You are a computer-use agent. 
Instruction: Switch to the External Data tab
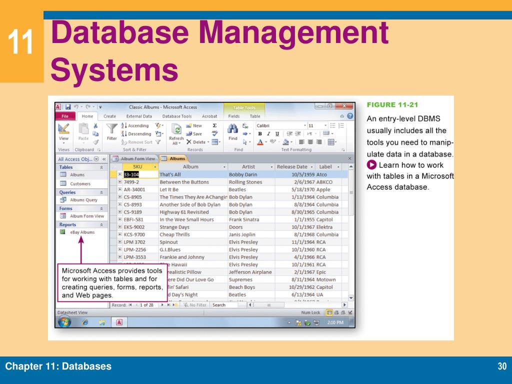pos(139,116)
